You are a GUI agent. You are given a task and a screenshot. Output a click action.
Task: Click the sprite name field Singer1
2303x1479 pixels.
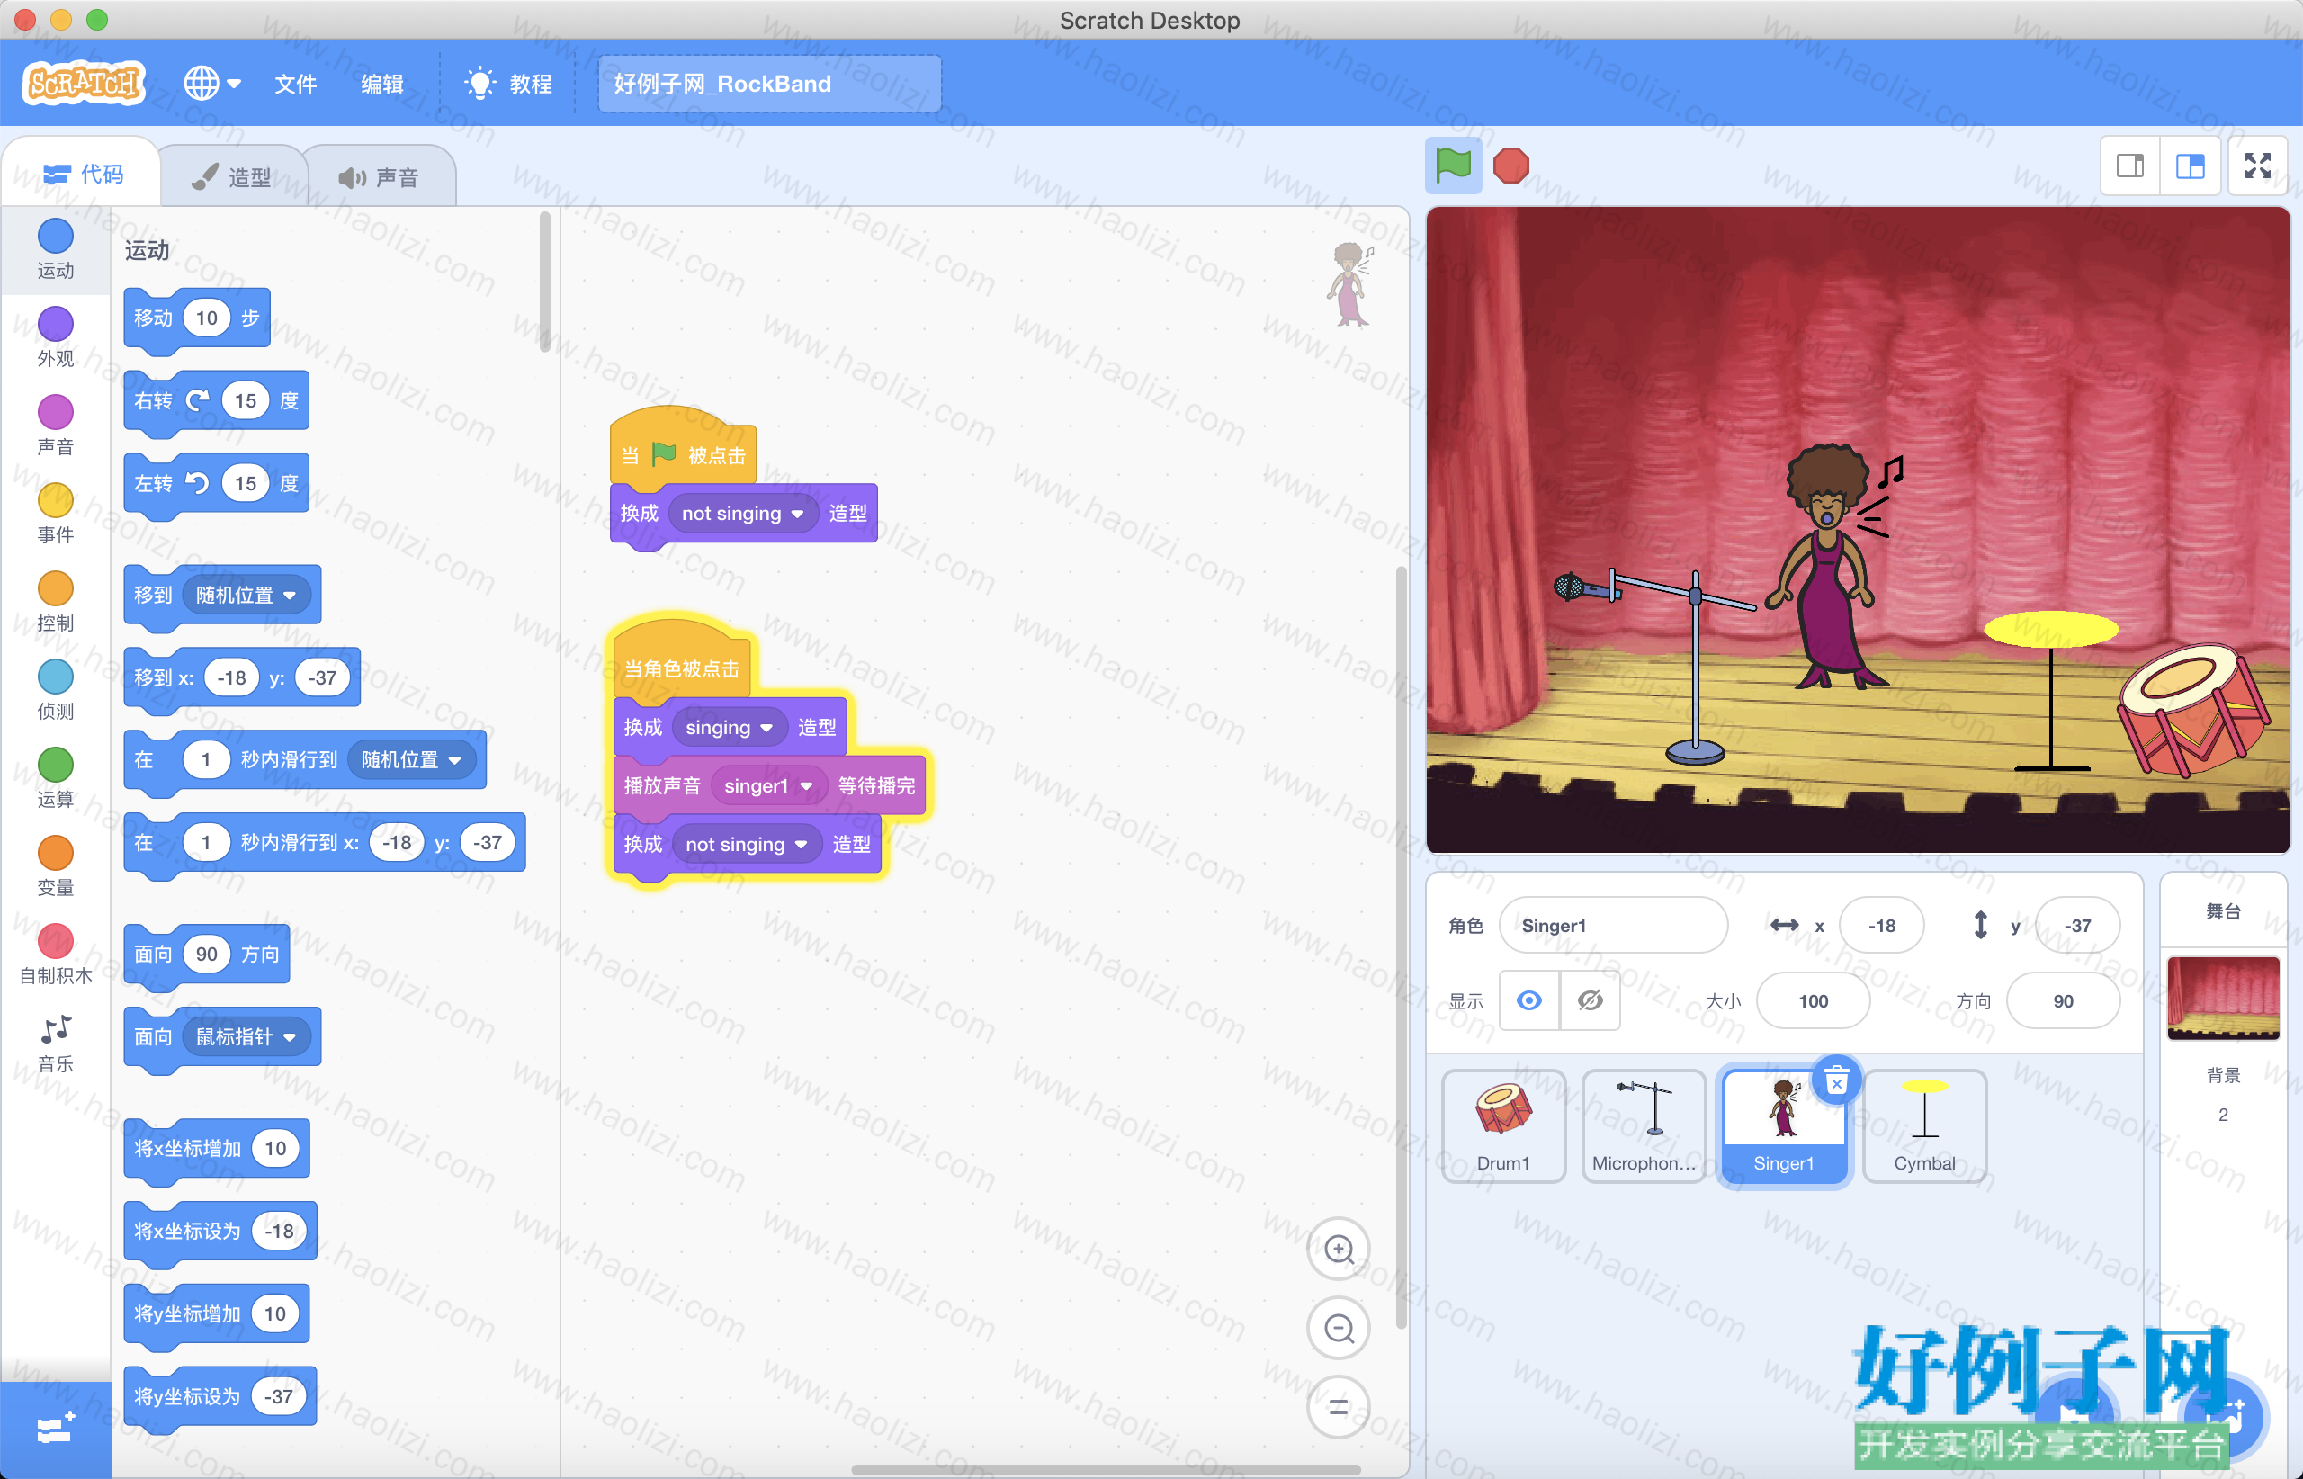[1613, 925]
